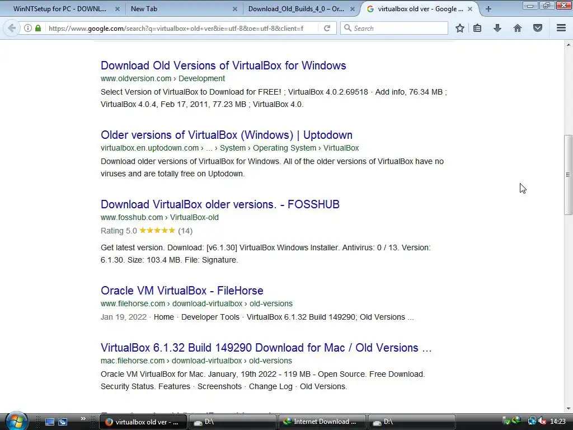Click the network tray icon
573x430 pixels.
point(532,422)
